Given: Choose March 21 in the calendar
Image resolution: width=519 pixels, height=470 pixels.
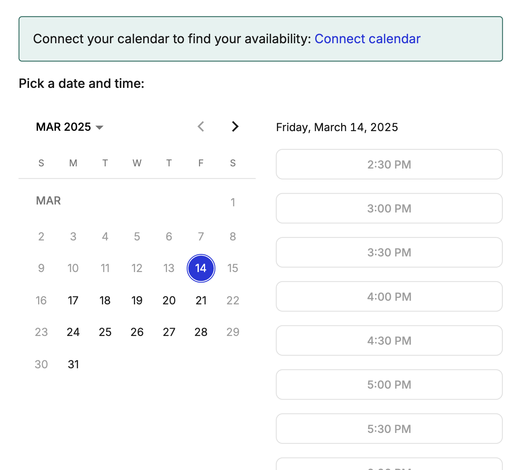Looking at the screenshot, I should pyautogui.click(x=201, y=300).
